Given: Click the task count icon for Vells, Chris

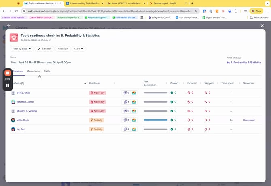Looking at the screenshot, I should point(126,120).
